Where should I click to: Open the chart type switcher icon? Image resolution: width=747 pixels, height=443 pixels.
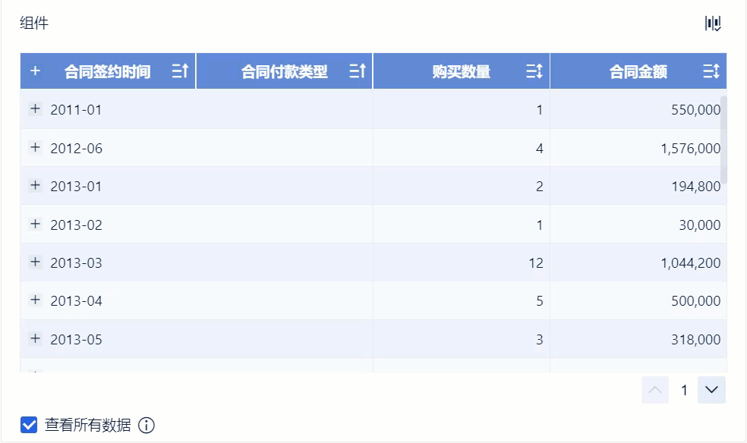click(x=712, y=24)
